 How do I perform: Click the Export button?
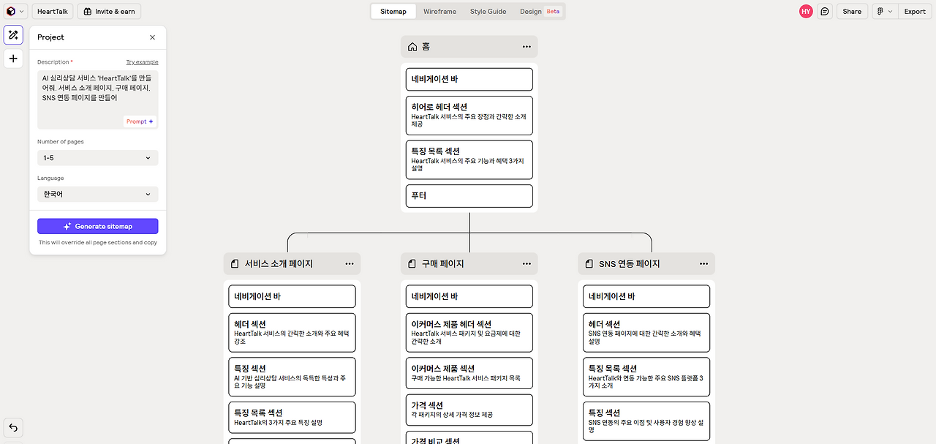coord(915,11)
